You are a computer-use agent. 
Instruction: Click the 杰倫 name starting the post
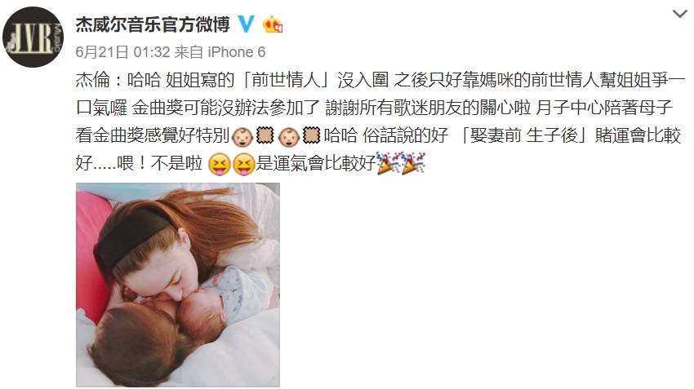click(x=92, y=80)
